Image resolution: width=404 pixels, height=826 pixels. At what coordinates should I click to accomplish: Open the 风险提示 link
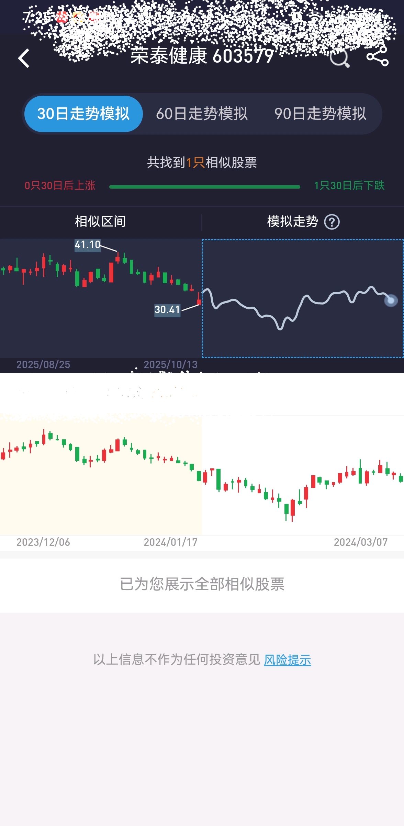[x=287, y=660]
